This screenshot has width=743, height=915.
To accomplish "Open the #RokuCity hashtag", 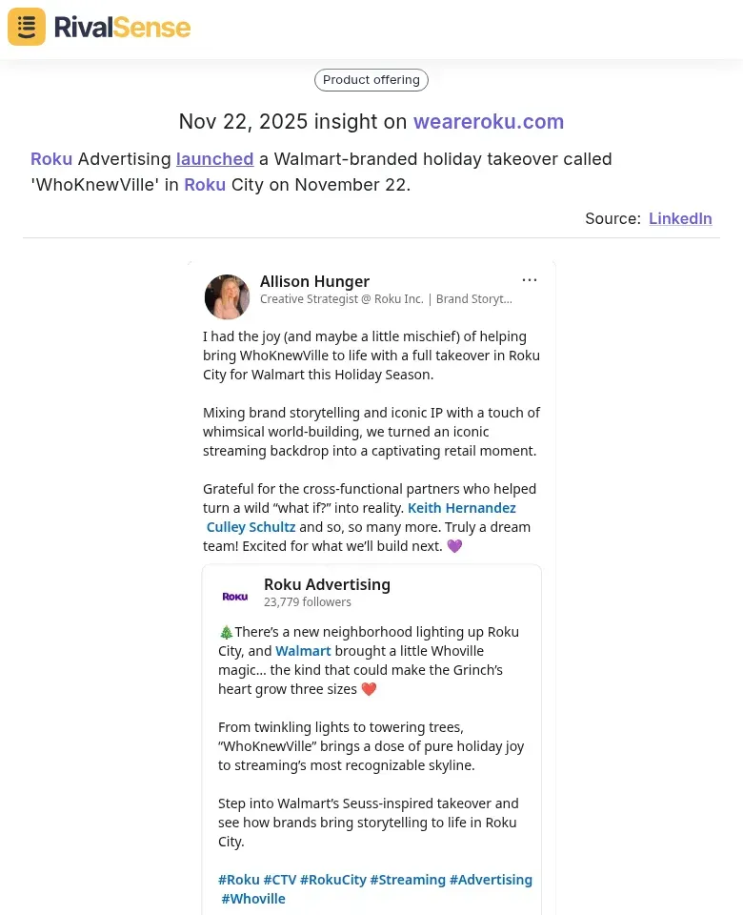I will coord(332,880).
